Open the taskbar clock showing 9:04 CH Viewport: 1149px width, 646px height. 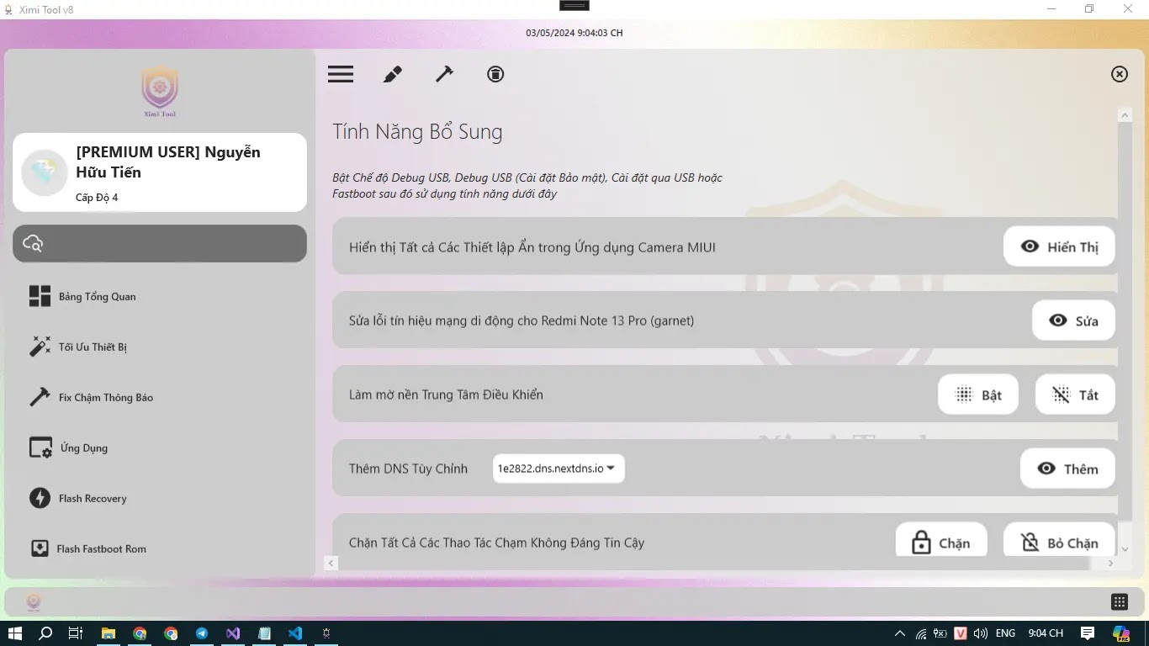coord(1046,633)
